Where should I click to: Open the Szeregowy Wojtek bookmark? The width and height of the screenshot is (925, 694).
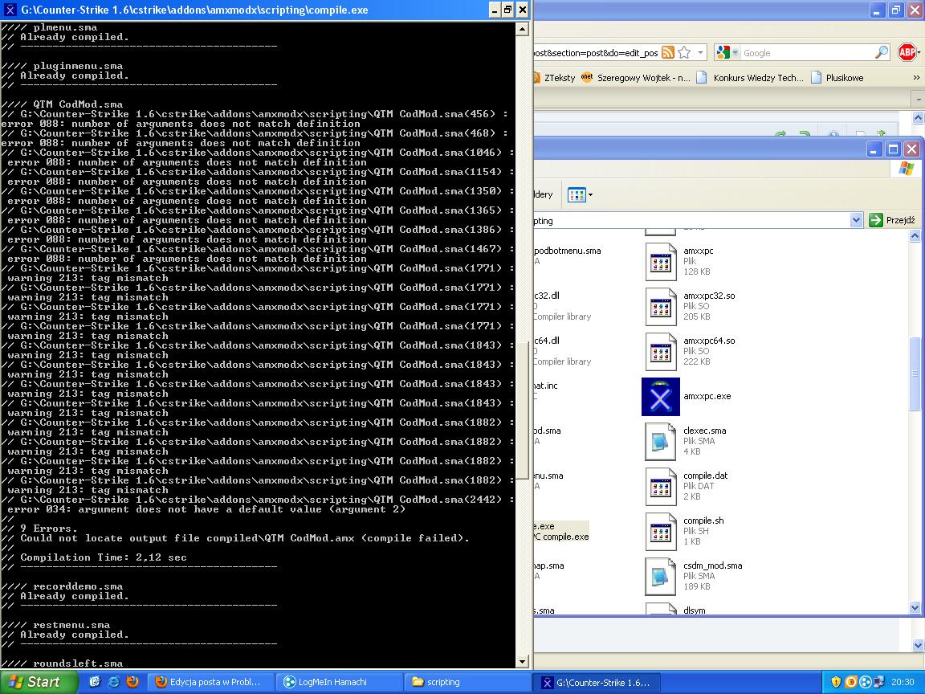coord(636,77)
